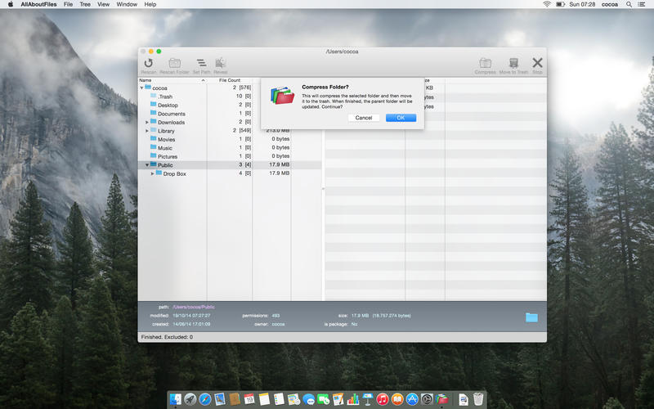Confirm compression with OK button
Viewport: 654px width, 409px height.
click(x=401, y=118)
